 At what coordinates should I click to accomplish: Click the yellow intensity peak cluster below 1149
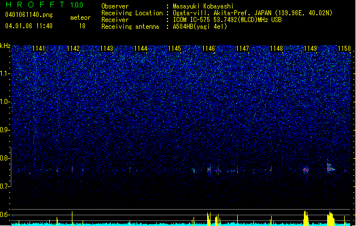(306, 218)
